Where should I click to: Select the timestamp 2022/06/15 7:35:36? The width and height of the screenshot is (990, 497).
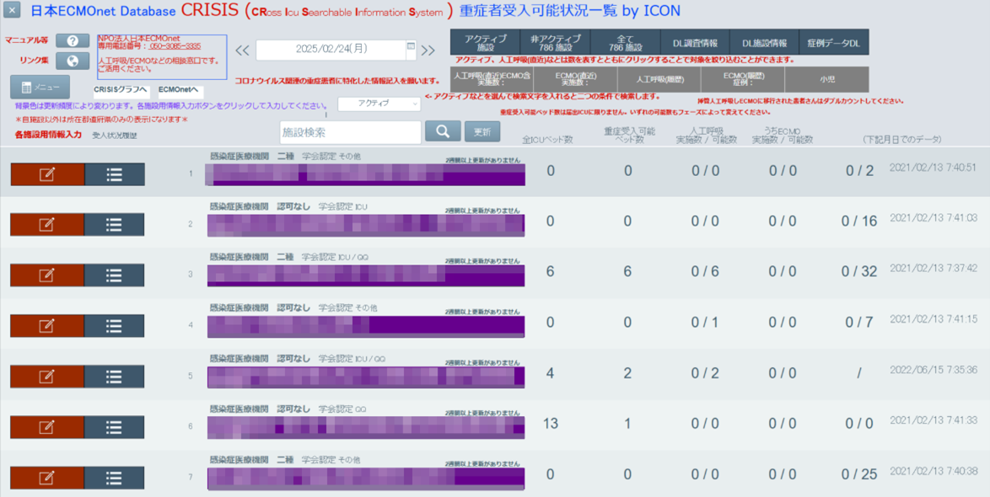click(934, 370)
